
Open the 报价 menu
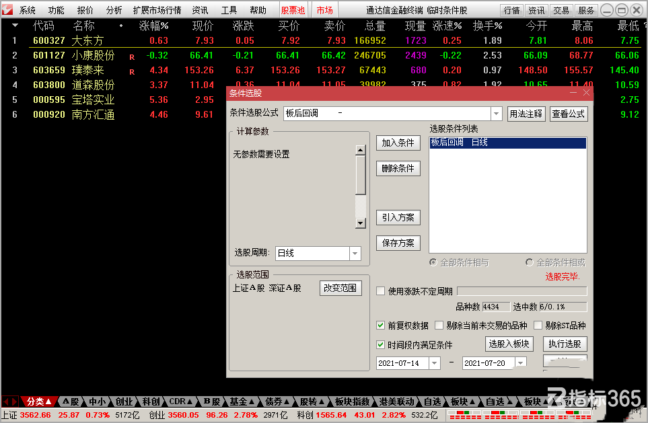(85, 10)
